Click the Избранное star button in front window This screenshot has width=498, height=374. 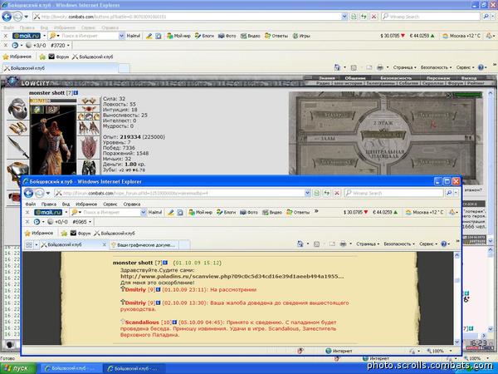(x=39, y=233)
